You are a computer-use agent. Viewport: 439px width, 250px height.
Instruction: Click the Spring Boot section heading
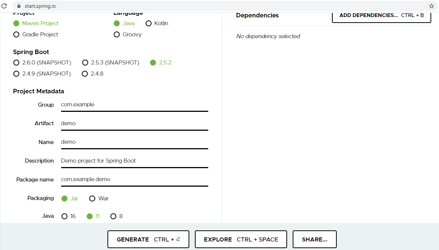pos(31,52)
